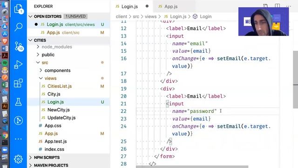The width and height of the screenshot is (298, 168).
Task: Click line number 22 in the gutter
Action: click(x=123, y=111)
